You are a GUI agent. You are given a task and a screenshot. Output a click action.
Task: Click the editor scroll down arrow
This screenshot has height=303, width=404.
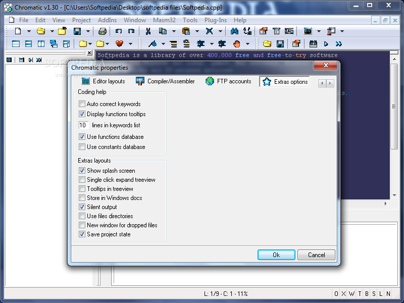click(x=394, y=195)
